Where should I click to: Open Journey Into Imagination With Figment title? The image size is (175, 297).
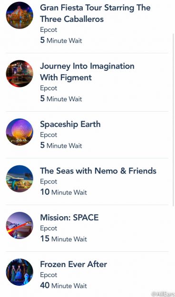[87, 72]
